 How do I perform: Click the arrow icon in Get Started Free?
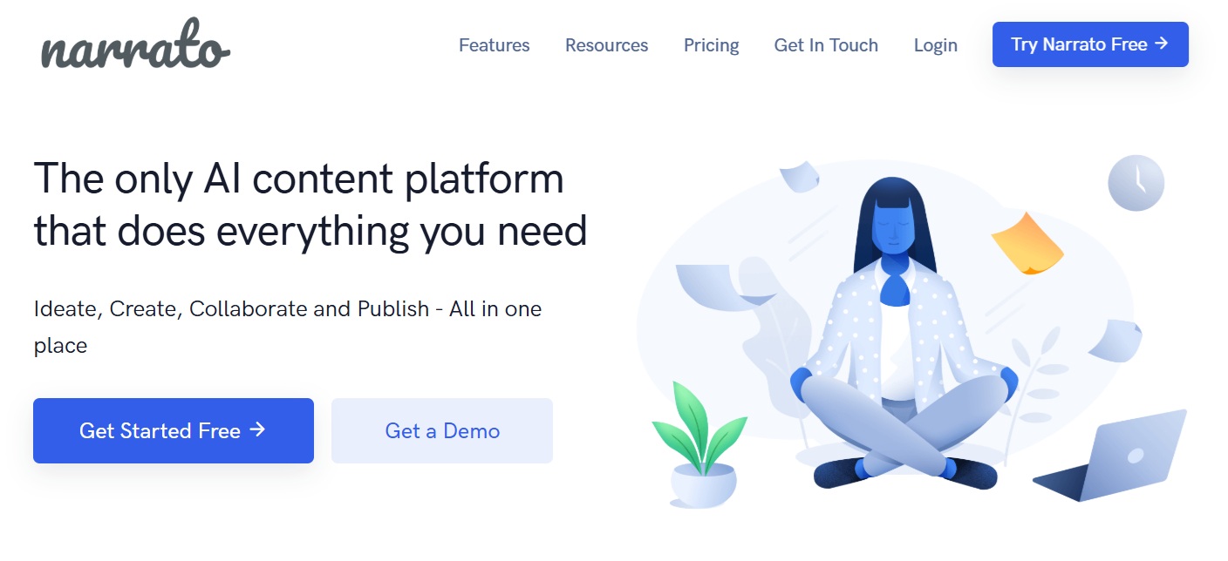[x=257, y=429]
